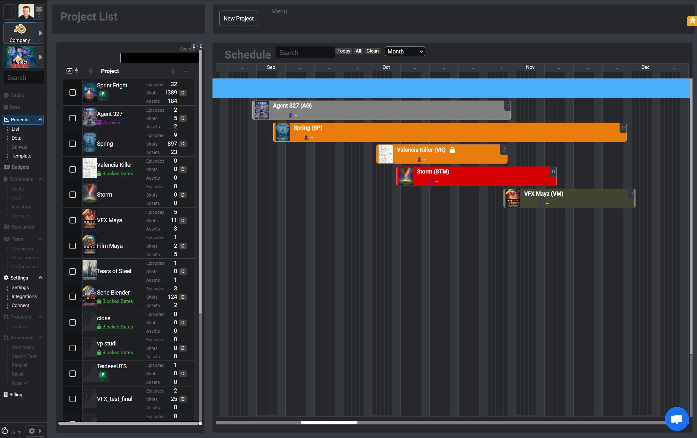Open the chat support bubble
Image resolution: width=697 pixels, height=438 pixels.
[677, 419]
